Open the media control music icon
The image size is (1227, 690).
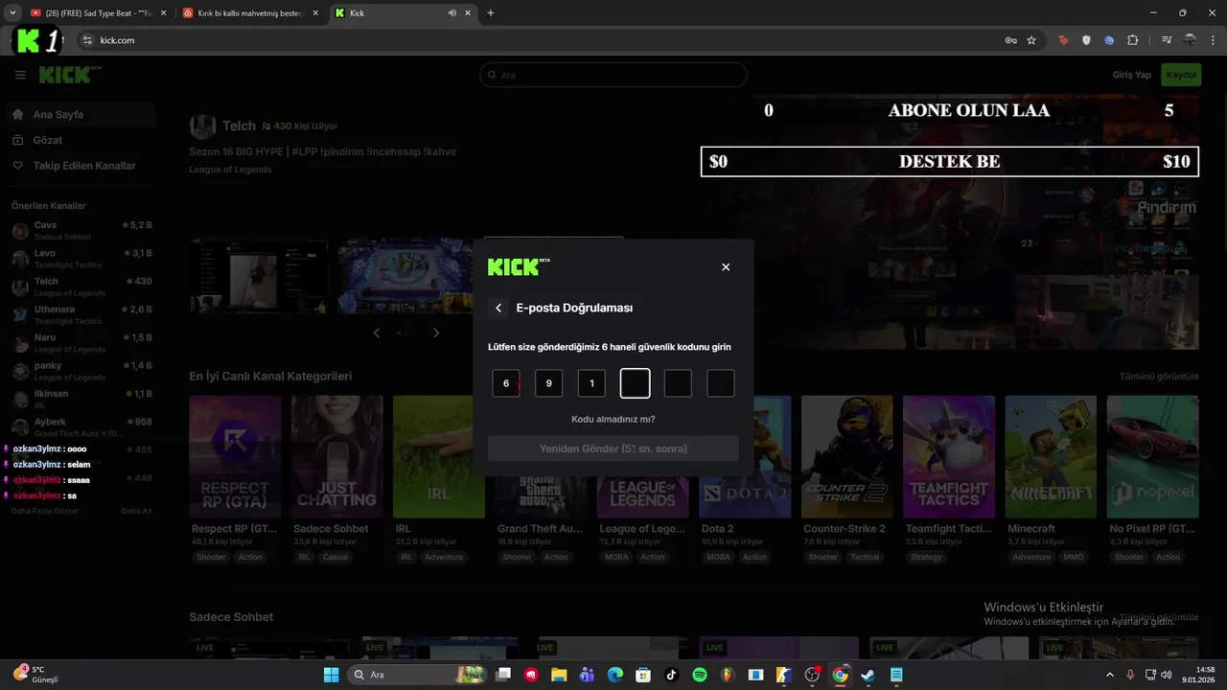click(1167, 40)
